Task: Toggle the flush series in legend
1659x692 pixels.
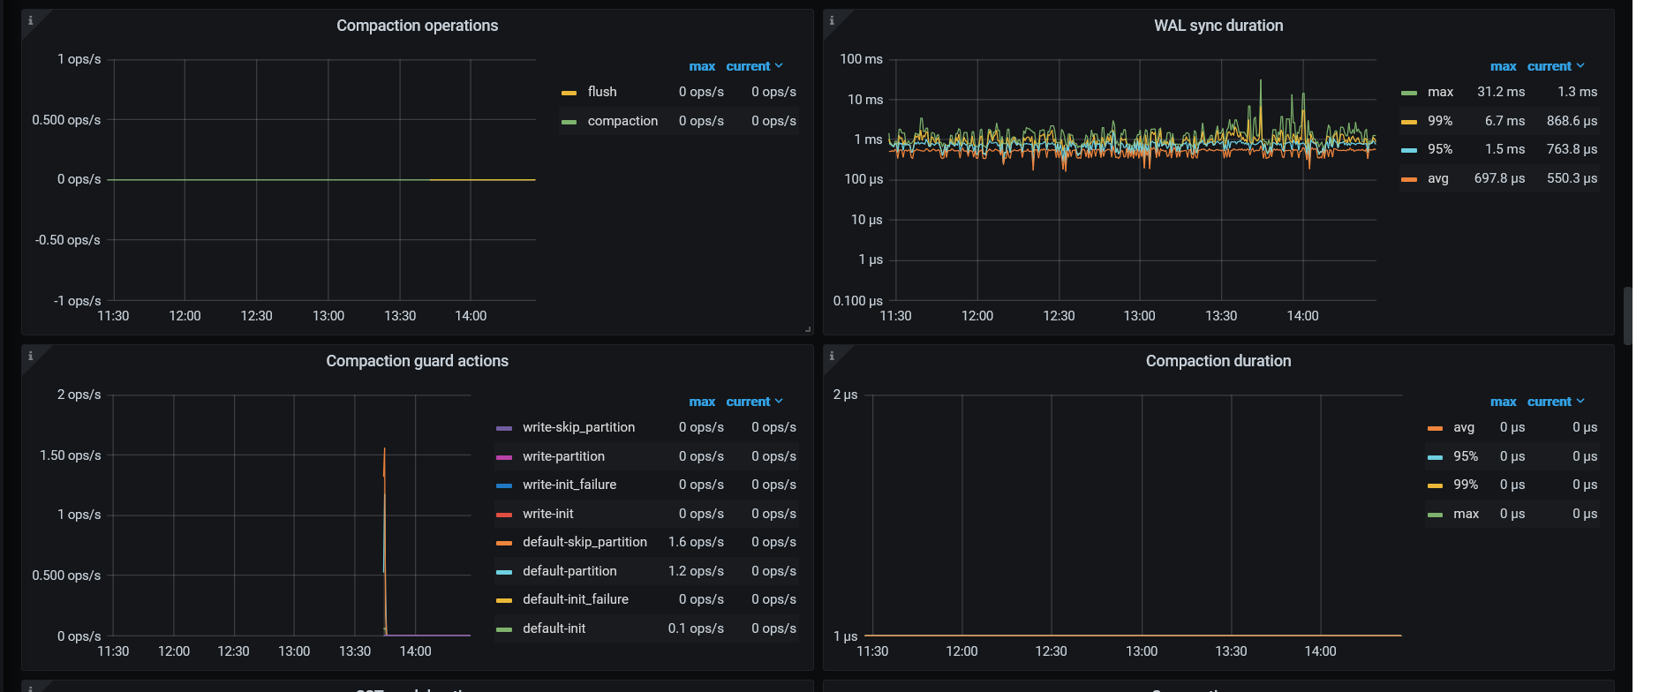Action: point(602,92)
